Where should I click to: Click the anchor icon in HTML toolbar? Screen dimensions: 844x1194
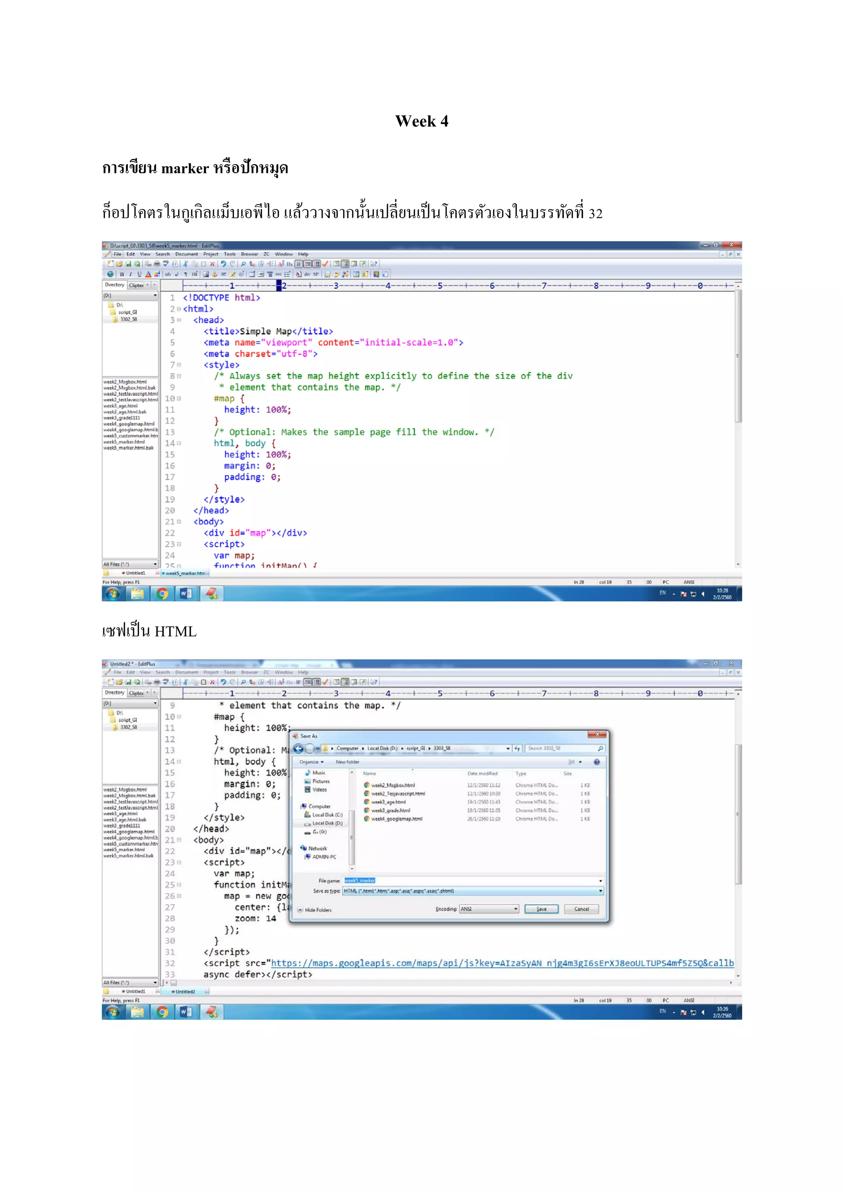click(215, 275)
